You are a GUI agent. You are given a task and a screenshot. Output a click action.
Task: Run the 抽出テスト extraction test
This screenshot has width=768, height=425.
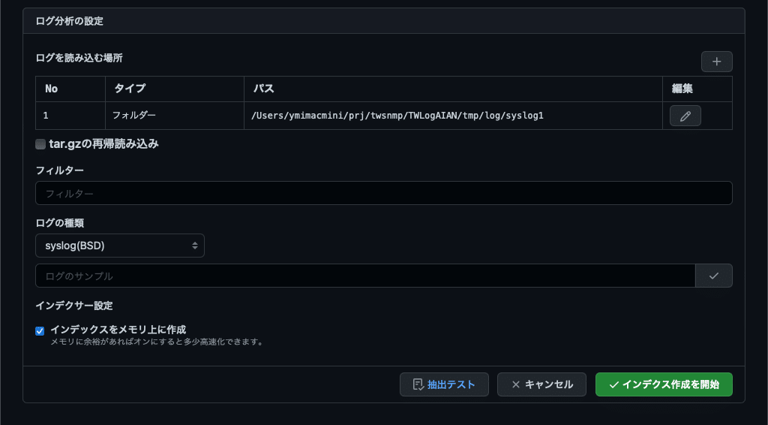(x=444, y=384)
